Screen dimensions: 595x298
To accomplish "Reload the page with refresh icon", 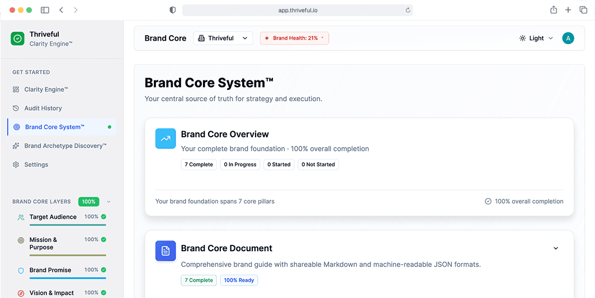I will tap(408, 10).
